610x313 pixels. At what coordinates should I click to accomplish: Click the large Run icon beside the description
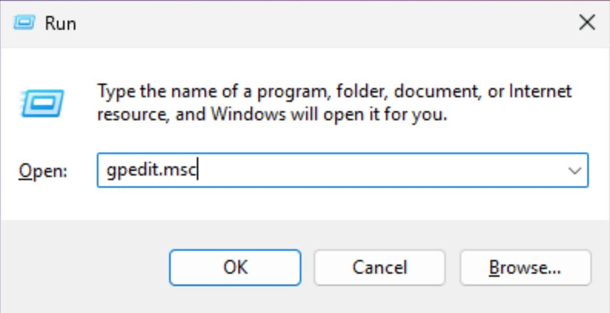click(42, 101)
